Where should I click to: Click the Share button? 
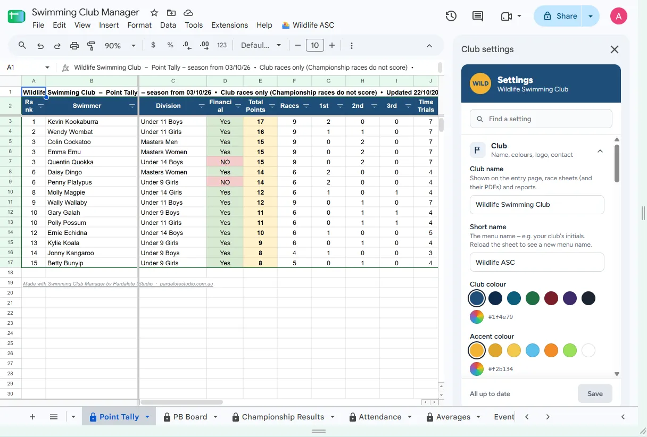point(559,16)
